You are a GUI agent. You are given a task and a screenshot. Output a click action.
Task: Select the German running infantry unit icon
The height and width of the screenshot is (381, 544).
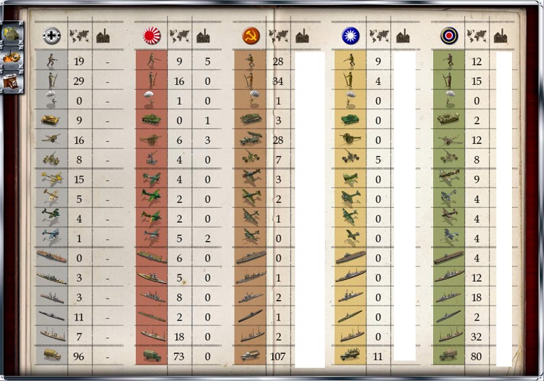click(52, 60)
